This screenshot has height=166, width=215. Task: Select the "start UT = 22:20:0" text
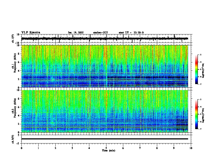(x=131, y=33)
